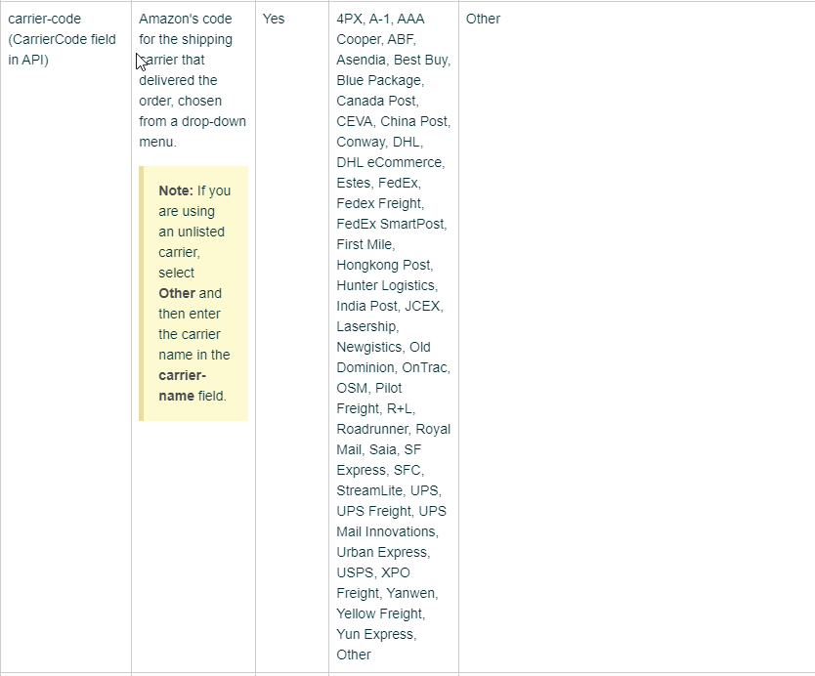
Task: Select "DHL eCommerce" carrier value
Action: coord(390,162)
